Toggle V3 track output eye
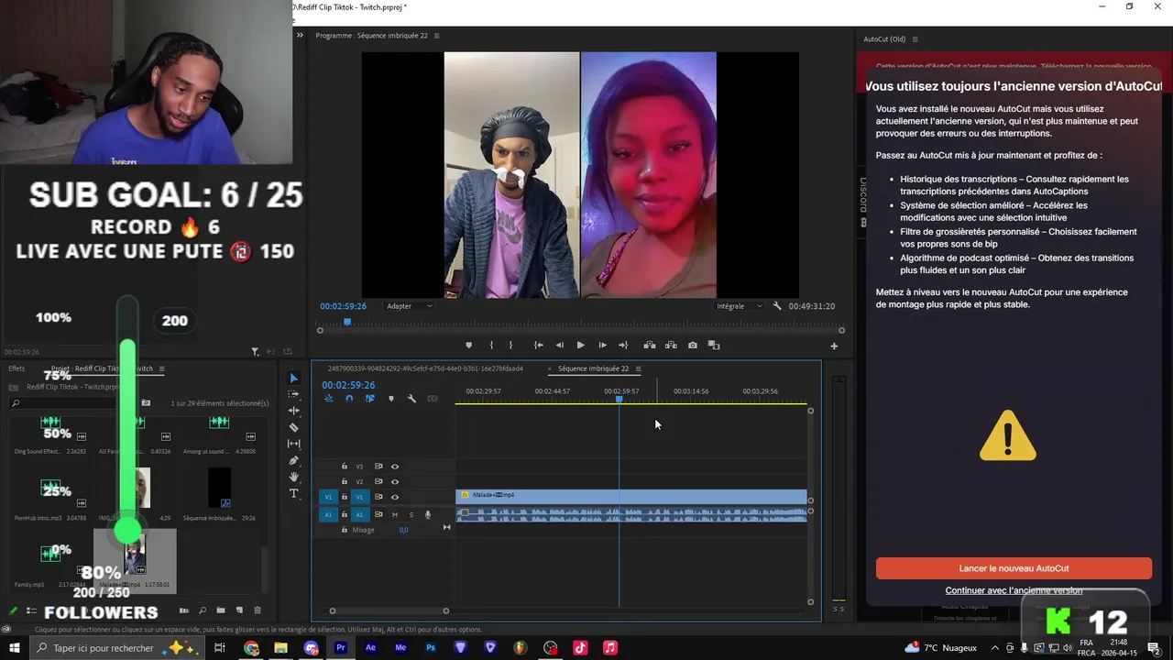 tap(395, 467)
